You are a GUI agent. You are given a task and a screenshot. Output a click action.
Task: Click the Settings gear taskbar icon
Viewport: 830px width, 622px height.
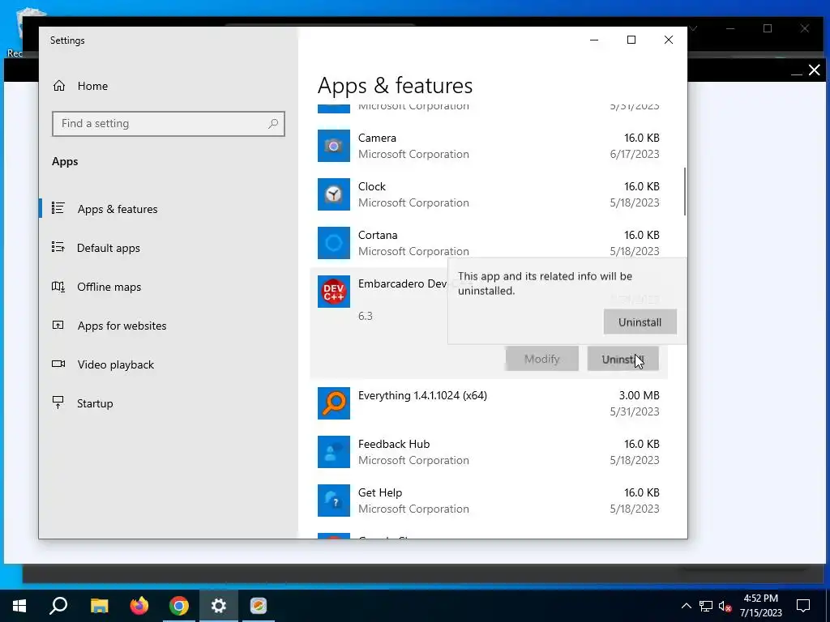pyautogui.click(x=219, y=606)
